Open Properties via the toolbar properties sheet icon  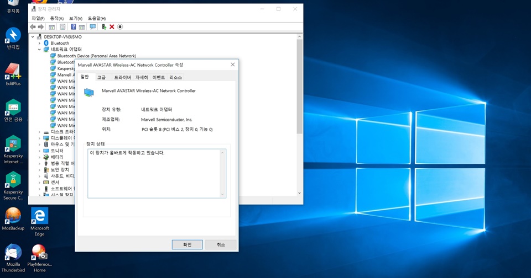click(x=63, y=26)
